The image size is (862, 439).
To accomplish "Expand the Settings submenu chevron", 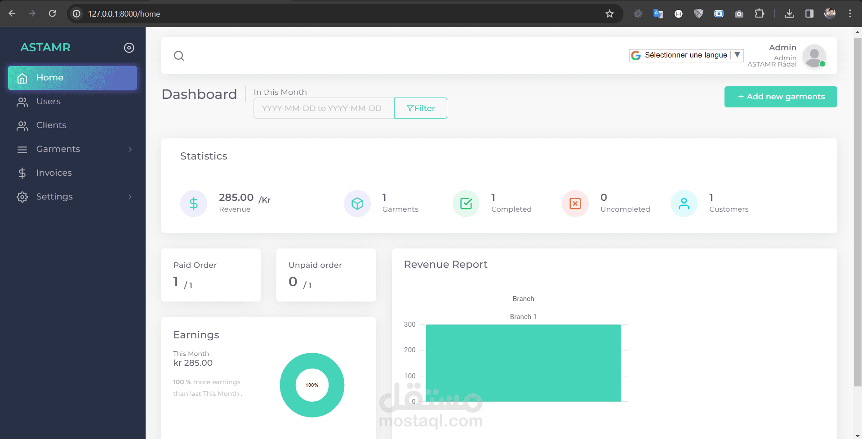I will [130, 197].
